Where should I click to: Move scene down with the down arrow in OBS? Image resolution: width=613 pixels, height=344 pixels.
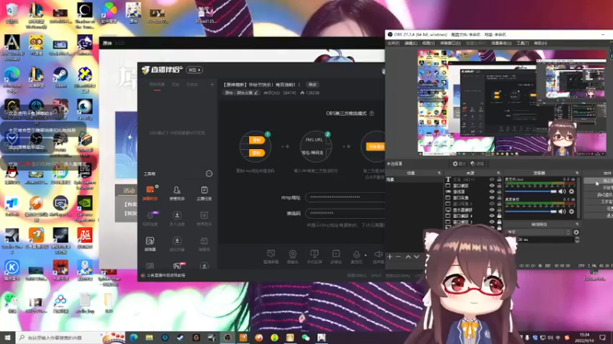pos(417,257)
